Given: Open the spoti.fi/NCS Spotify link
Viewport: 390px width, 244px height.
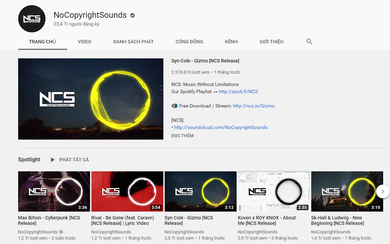Looking at the screenshot, I should click(x=238, y=91).
